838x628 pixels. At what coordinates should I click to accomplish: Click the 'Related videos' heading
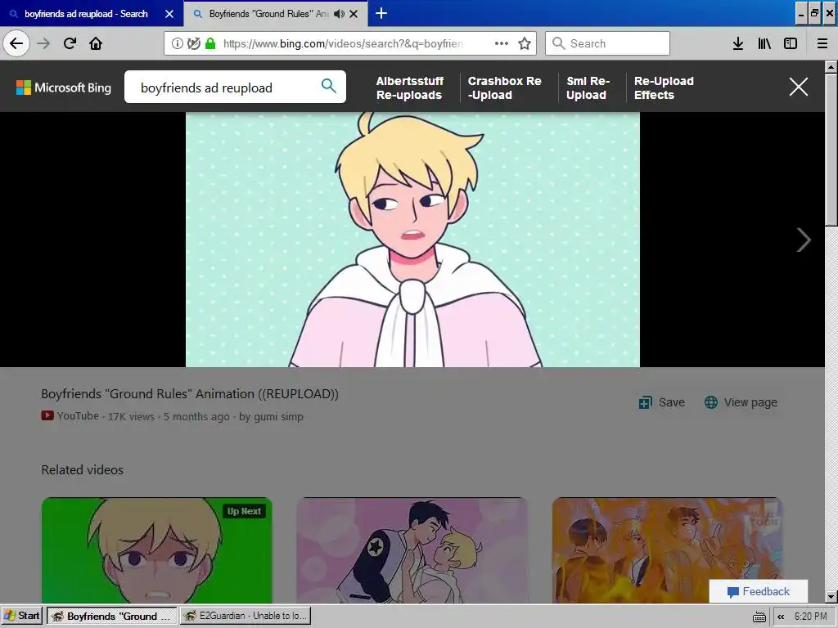83,470
